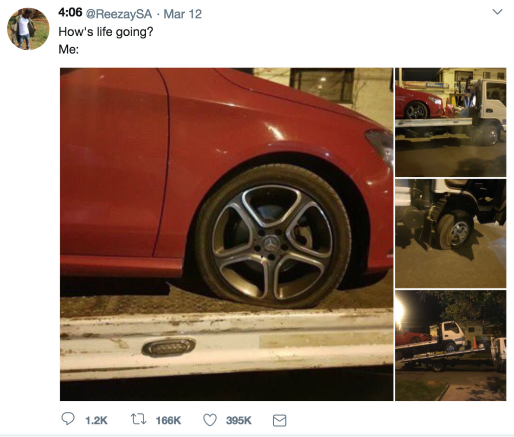Expand the tweet options chevron menu
This screenshot has width=514, height=437.
click(497, 12)
